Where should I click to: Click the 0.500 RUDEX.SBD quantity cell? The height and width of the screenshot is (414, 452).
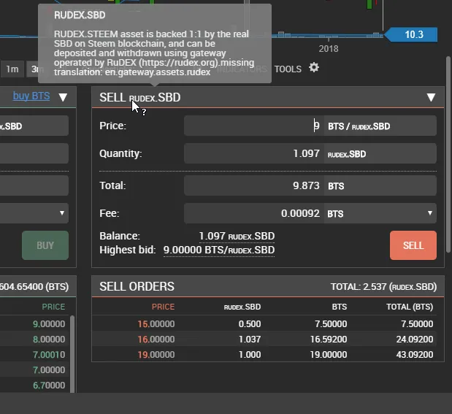250,323
